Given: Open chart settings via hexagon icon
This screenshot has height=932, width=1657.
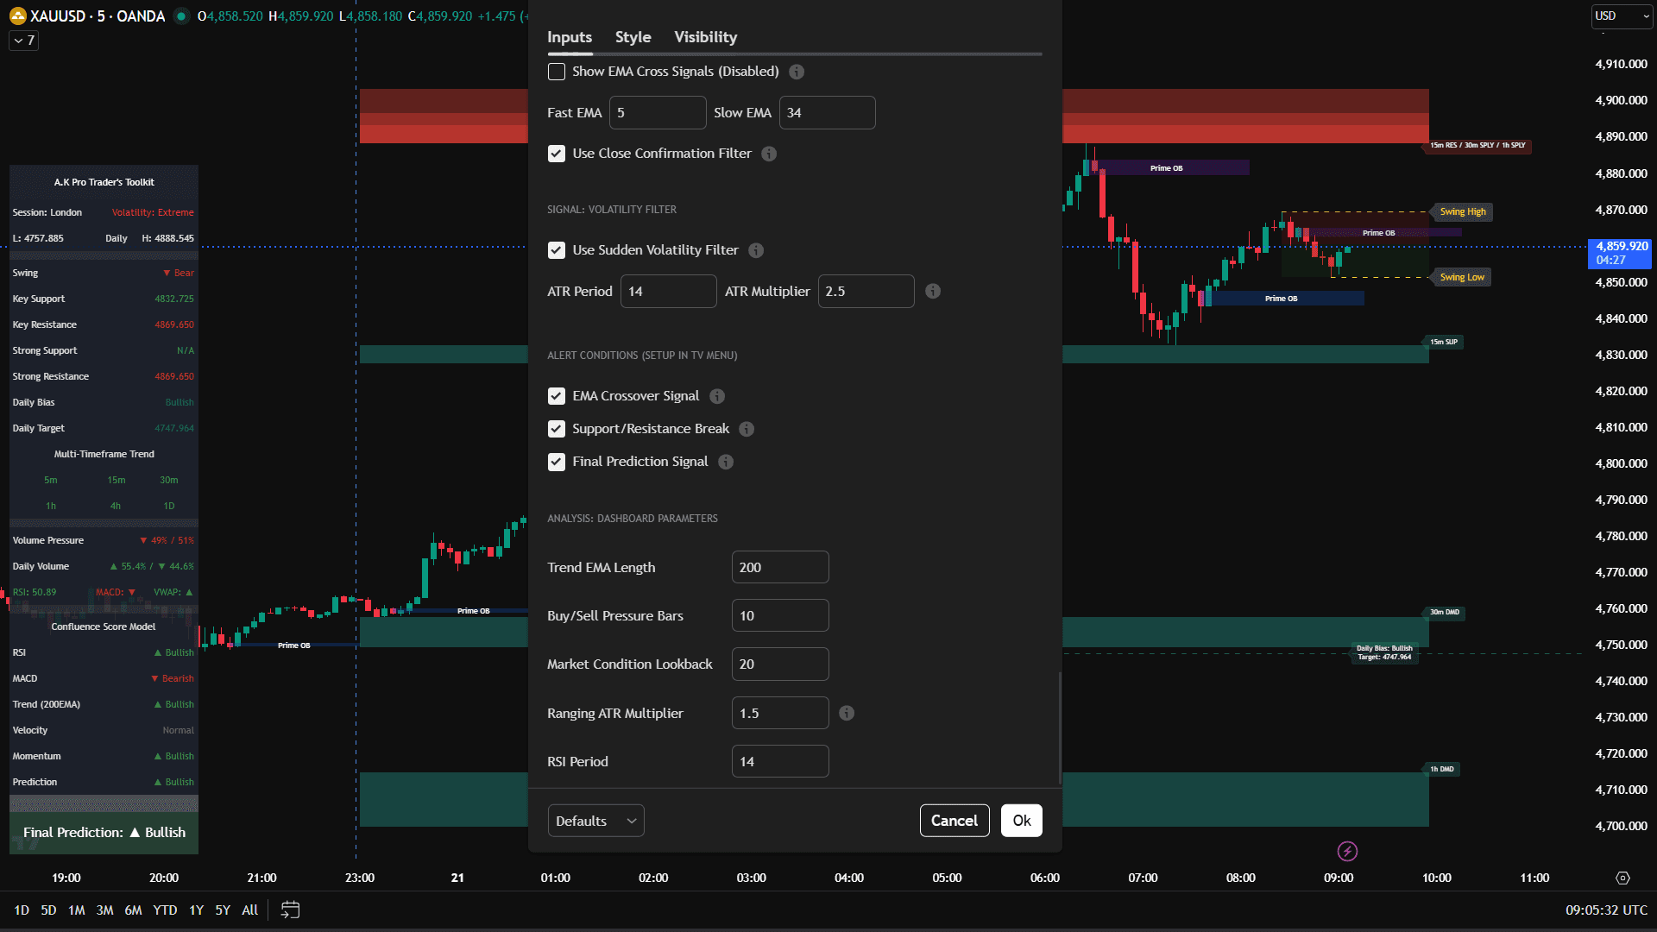Looking at the screenshot, I should pyautogui.click(x=1623, y=878).
